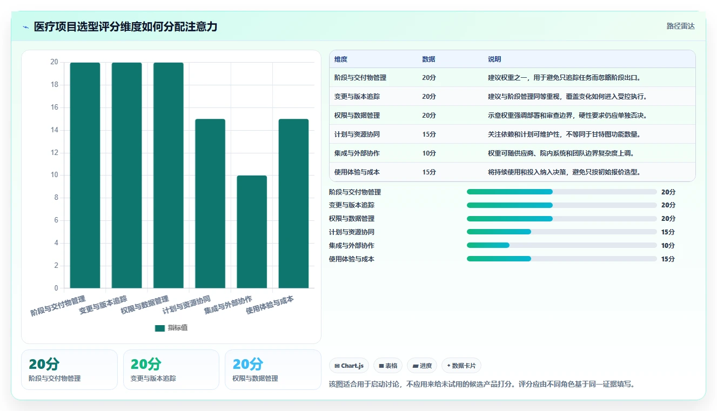This screenshot has width=717, height=411.
Task: Select the 使用体验与成本 table row cell
Action: (x=357, y=172)
